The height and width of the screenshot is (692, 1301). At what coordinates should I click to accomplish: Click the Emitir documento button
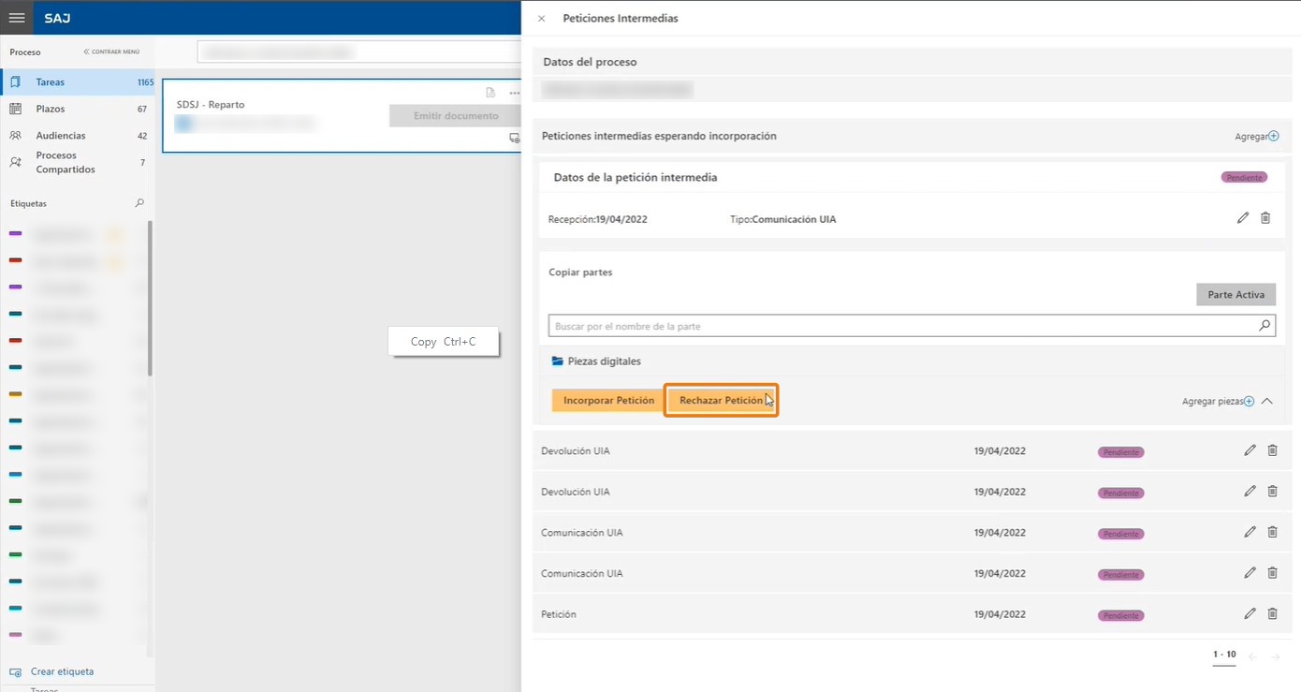[x=456, y=115]
